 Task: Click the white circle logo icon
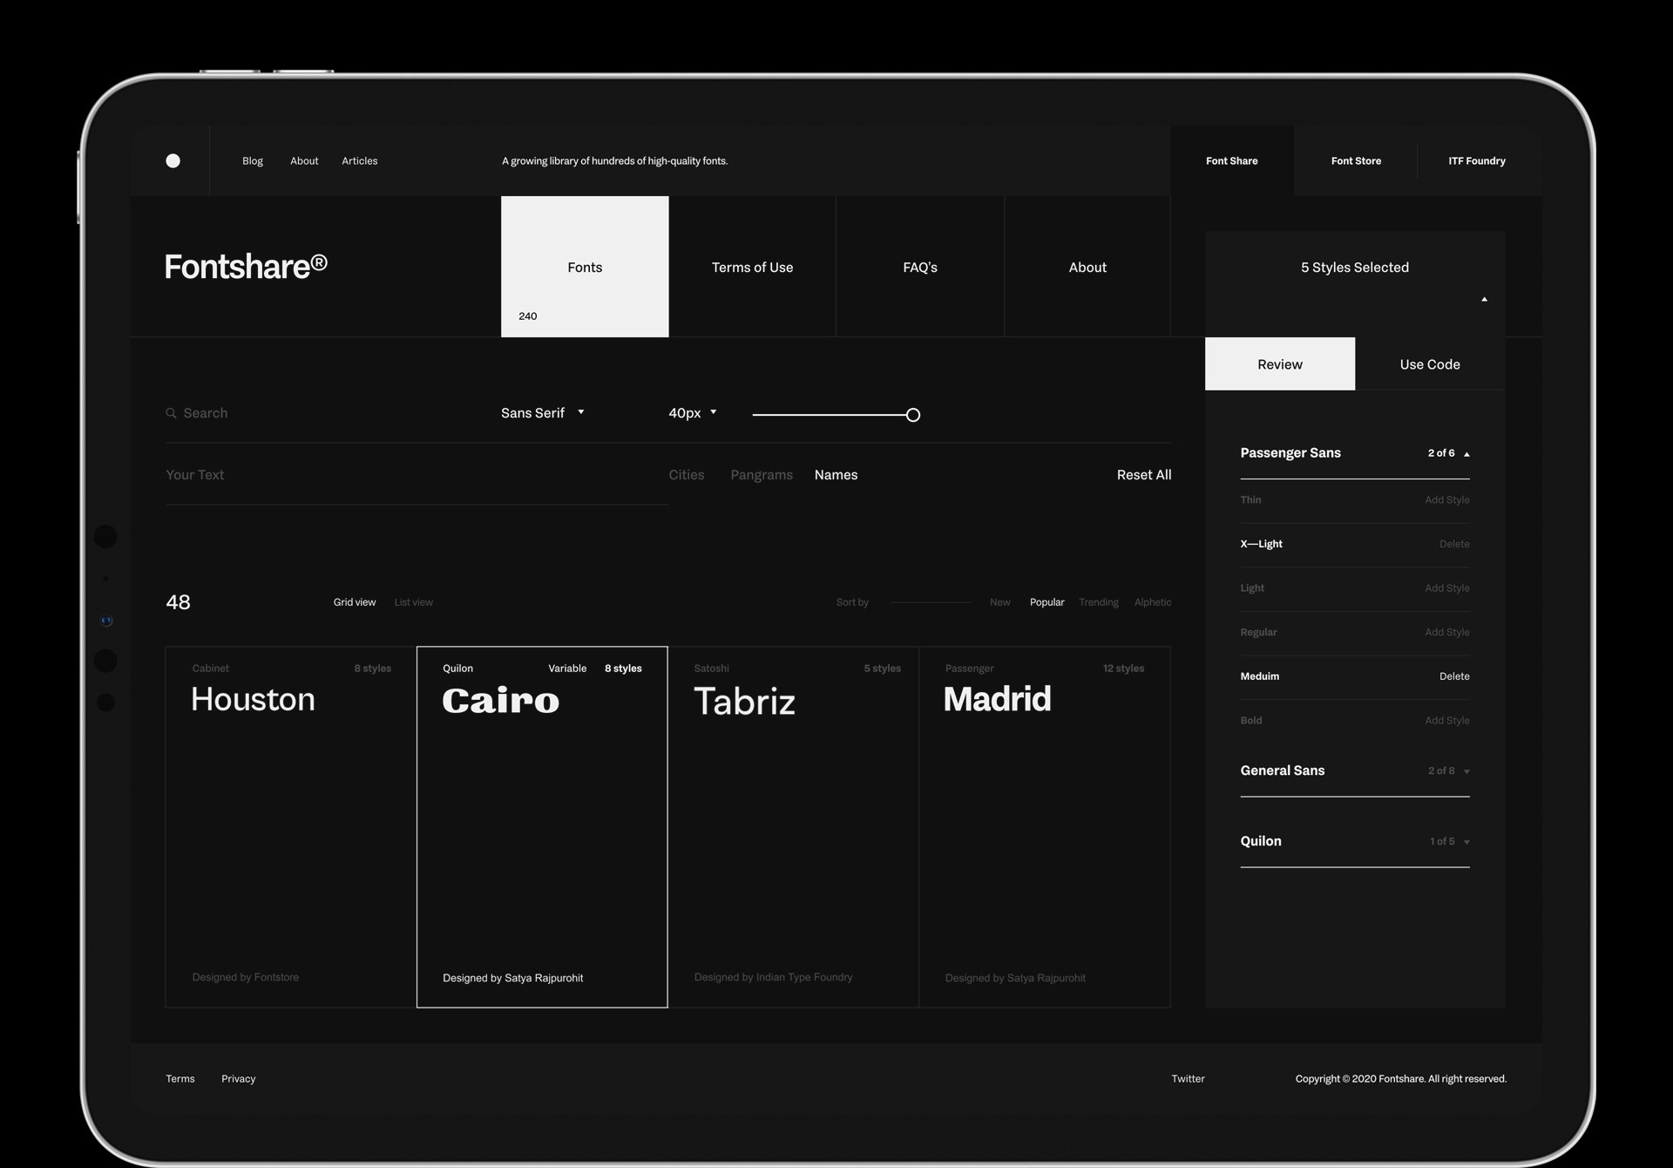(x=173, y=160)
